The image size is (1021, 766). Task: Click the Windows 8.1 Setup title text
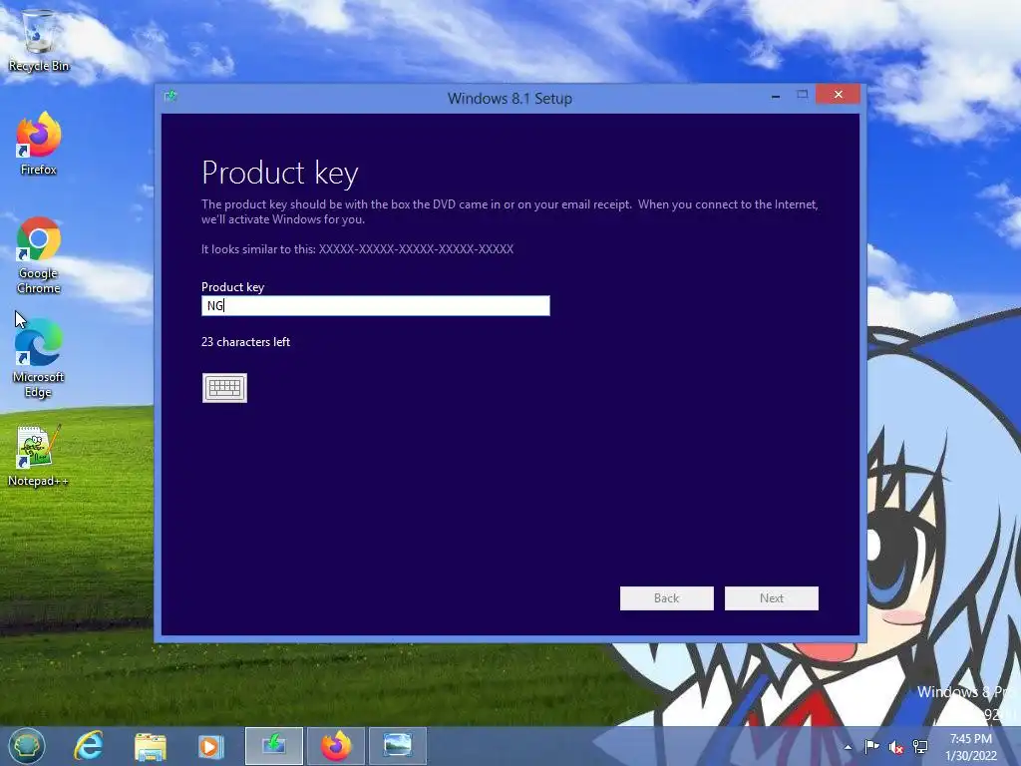pos(510,99)
